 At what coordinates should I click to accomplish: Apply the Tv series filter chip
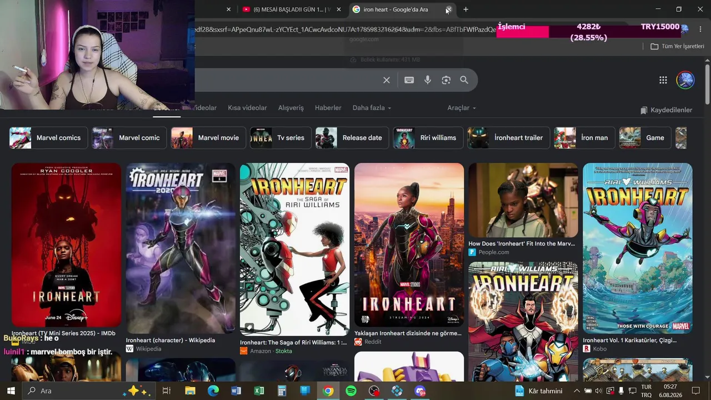click(281, 138)
